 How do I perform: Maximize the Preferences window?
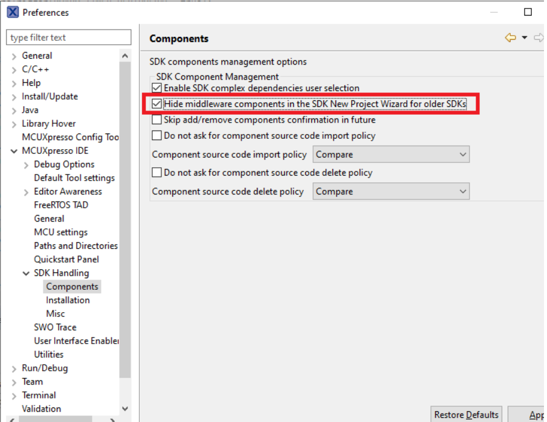[x=528, y=12]
